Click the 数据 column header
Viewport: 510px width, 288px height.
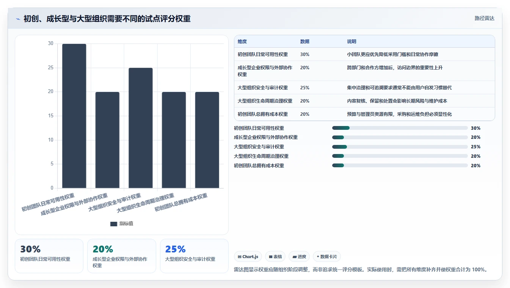click(304, 42)
